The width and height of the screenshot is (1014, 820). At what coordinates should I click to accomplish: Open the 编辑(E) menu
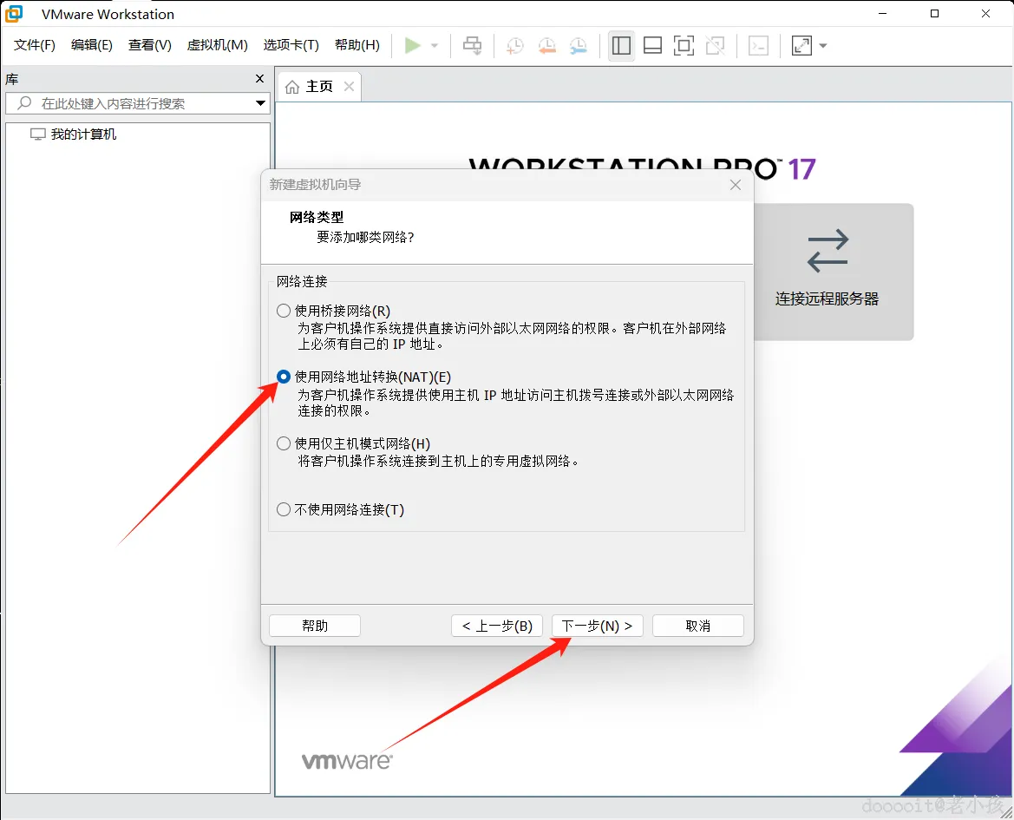[91, 45]
